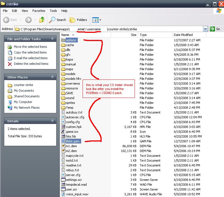
Task: Select the autoexec.cfg file icon
Action: click(x=63, y=117)
